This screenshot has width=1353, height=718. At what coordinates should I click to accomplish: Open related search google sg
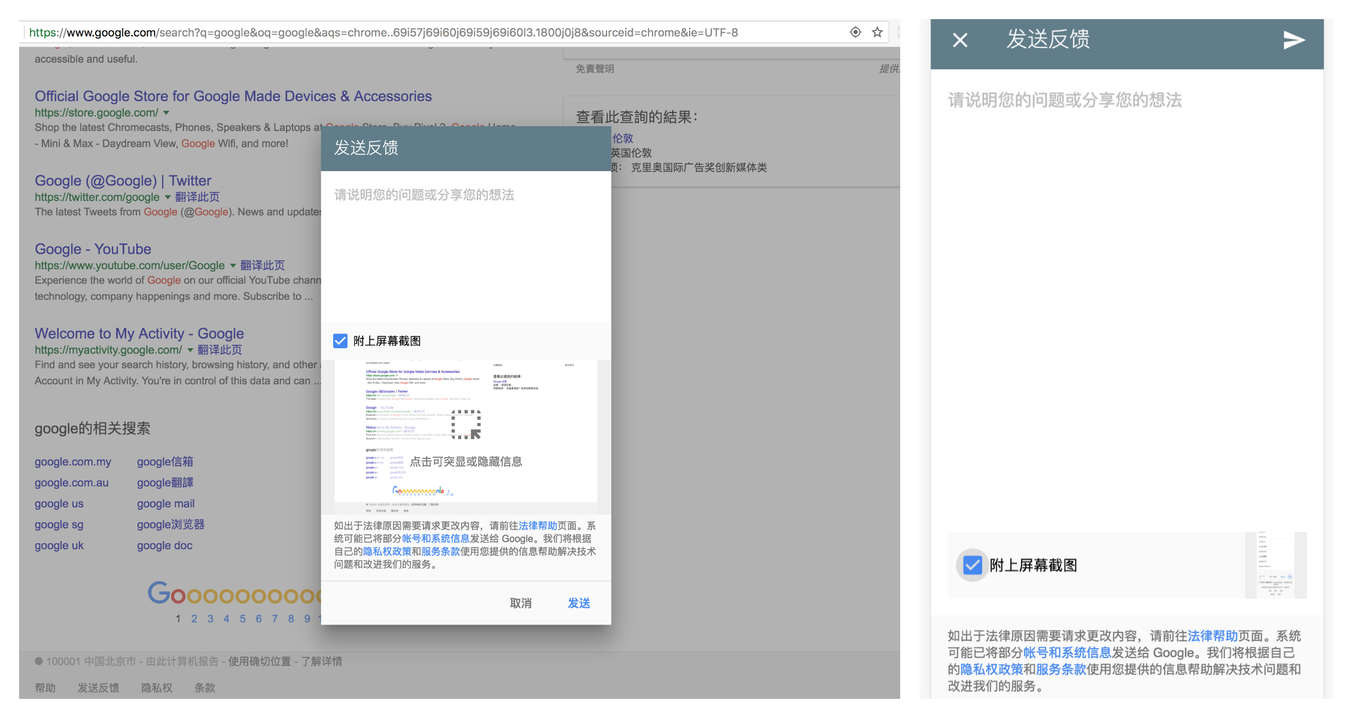[x=59, y=525]
